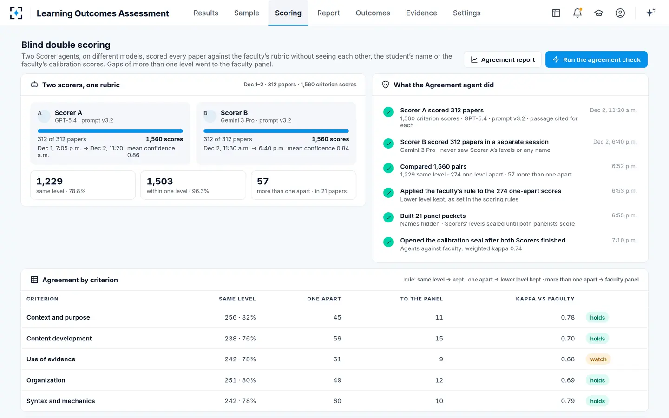669x418 pixels.
Task: Click the check icon for Scorer A scored
Action: click(x=388, y=112)
